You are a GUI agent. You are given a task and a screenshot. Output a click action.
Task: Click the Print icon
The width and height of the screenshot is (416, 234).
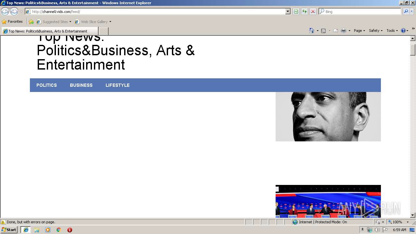344,31
